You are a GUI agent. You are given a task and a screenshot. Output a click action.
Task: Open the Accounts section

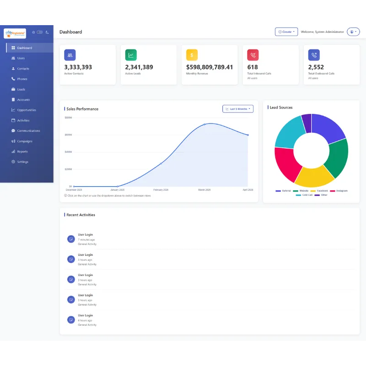coord(30,99)
